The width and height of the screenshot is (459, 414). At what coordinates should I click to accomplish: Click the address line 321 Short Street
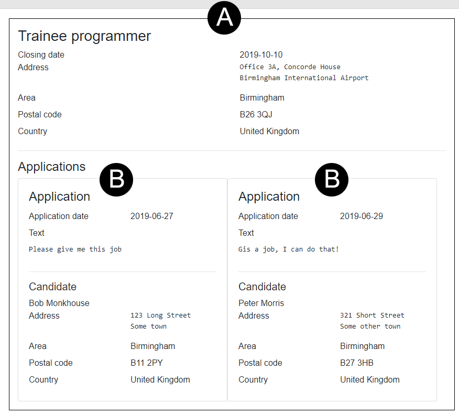(x=372, y=315)
